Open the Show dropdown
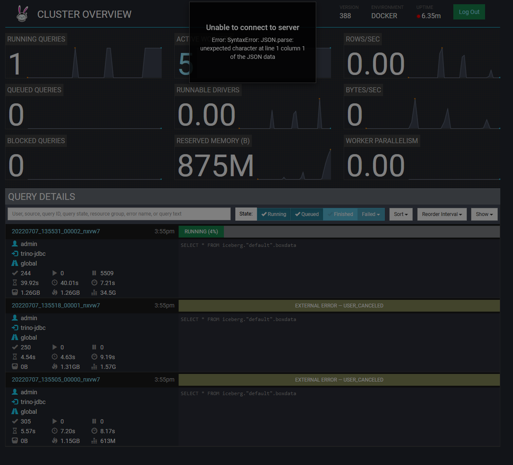This screenshot has width=513, height=465. tap(484, 214)
